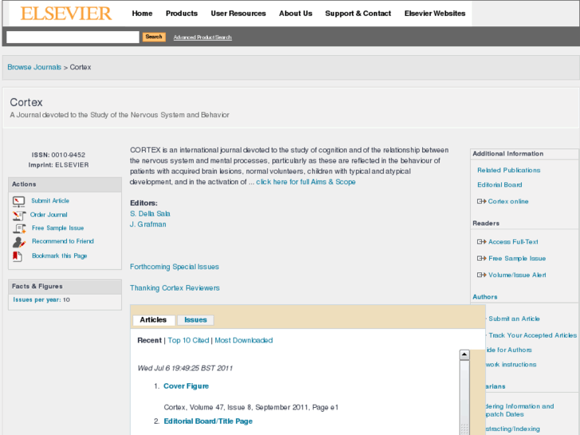Open the Submit Article link in Actions
Image resolution: width=580 pixels, height=435 pixels.
pos(50,200)
